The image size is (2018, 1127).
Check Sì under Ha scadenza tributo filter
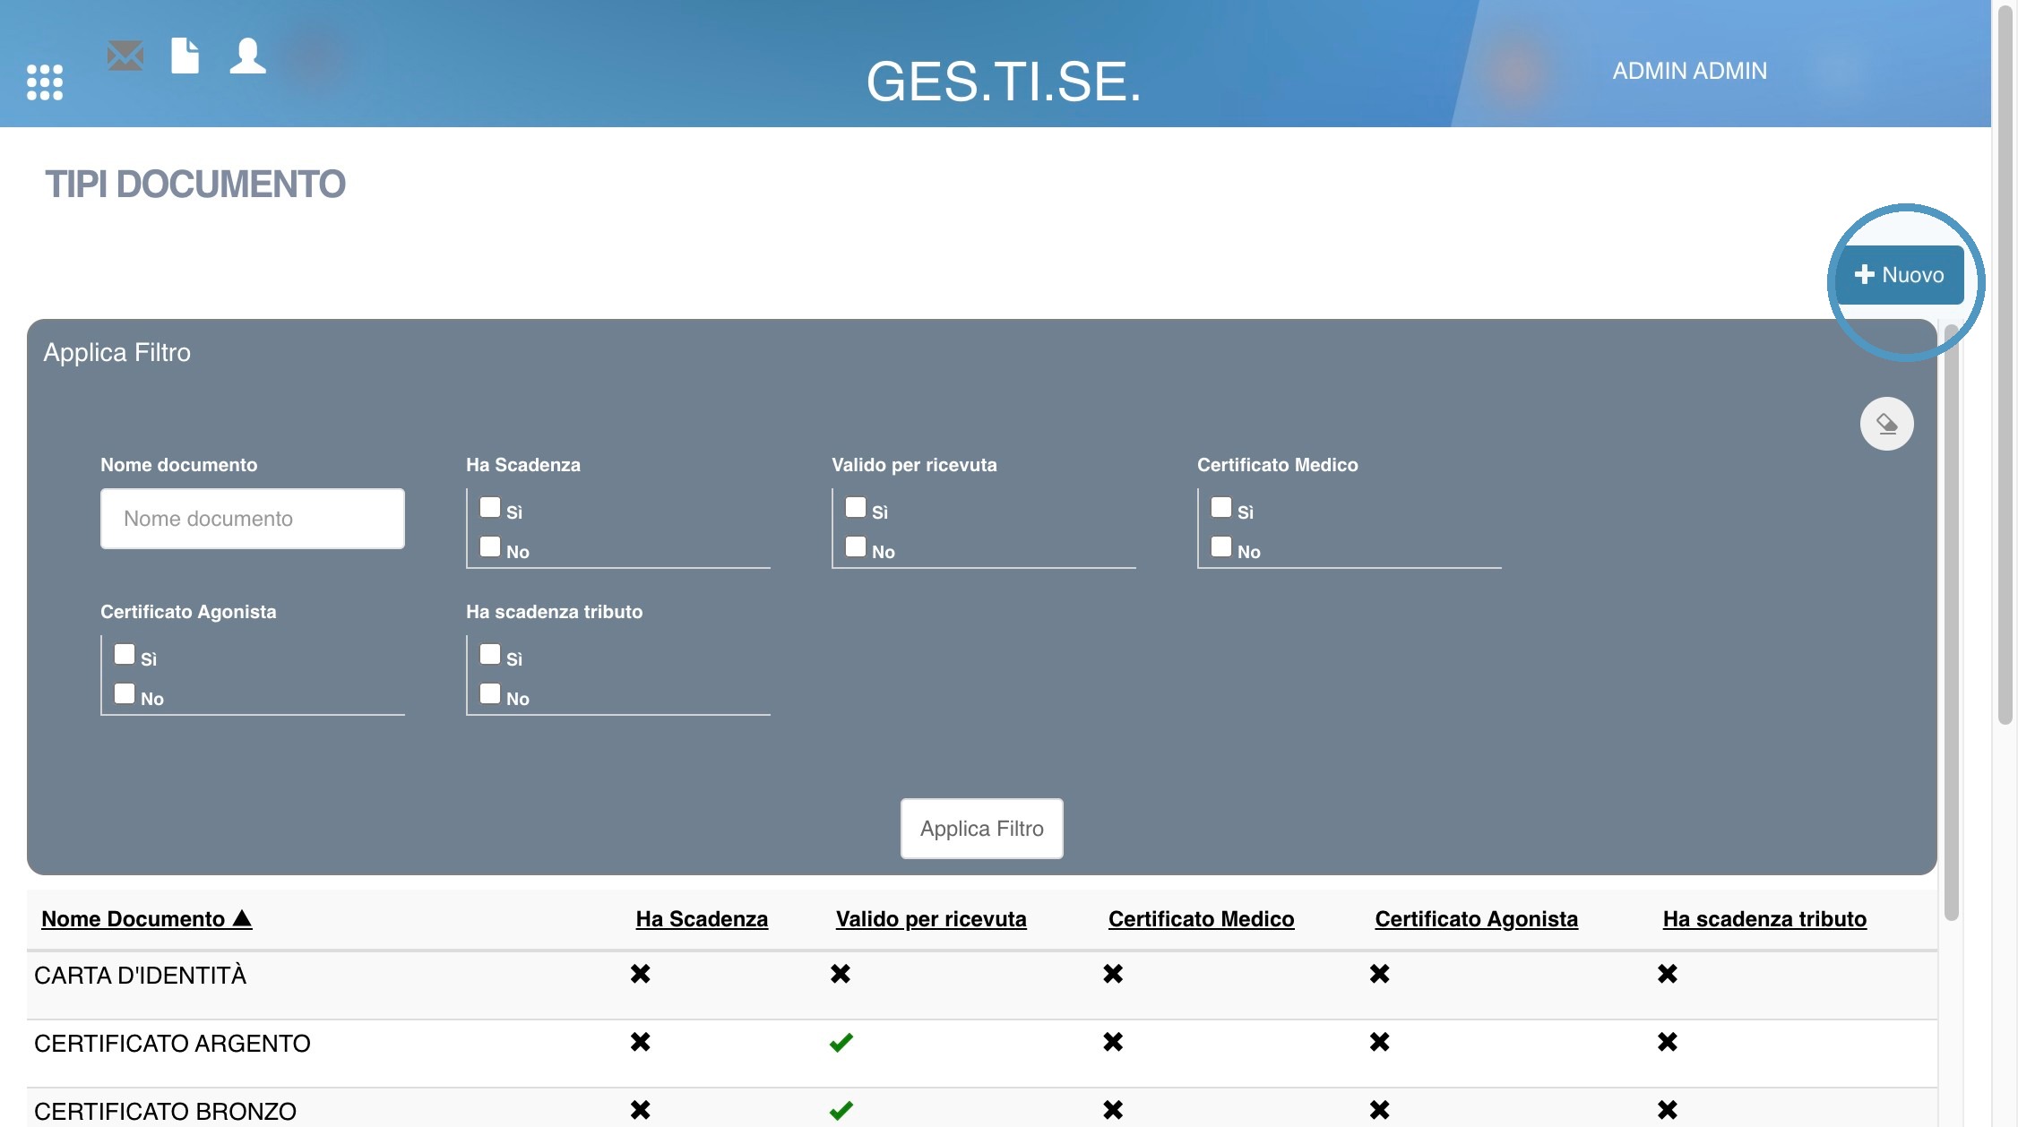click(490, 655)
